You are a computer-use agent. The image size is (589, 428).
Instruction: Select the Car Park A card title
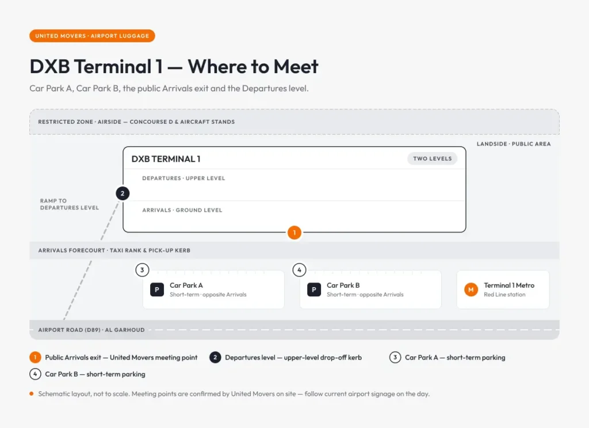(186, 285)
